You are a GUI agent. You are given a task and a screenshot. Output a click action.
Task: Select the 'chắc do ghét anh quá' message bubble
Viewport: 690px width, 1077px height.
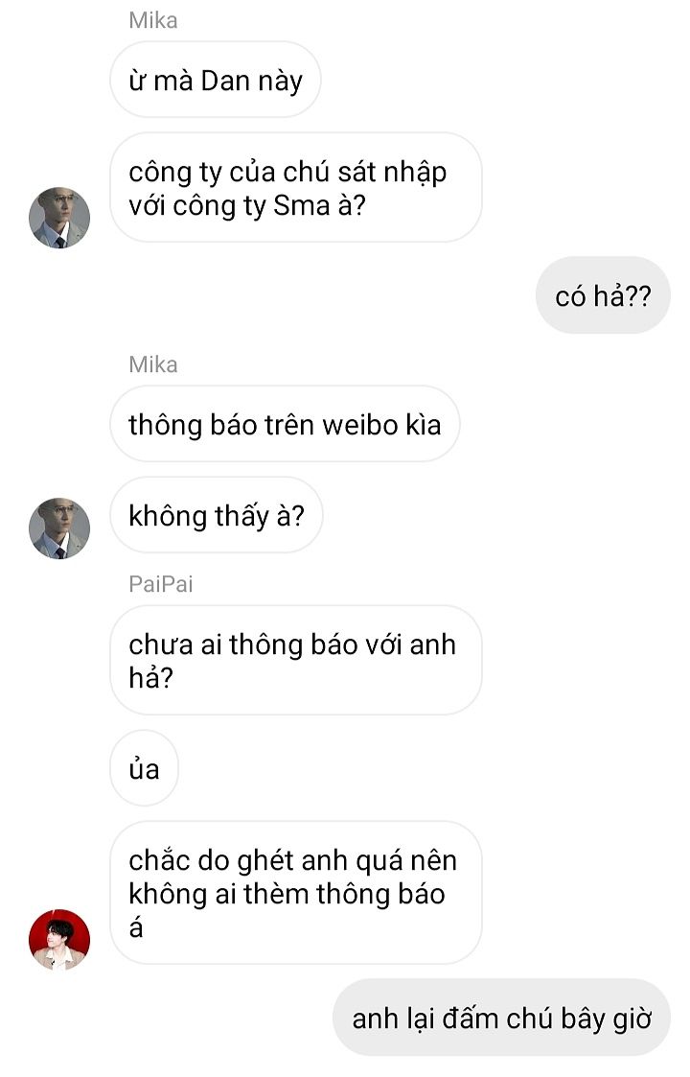[296, 893]
